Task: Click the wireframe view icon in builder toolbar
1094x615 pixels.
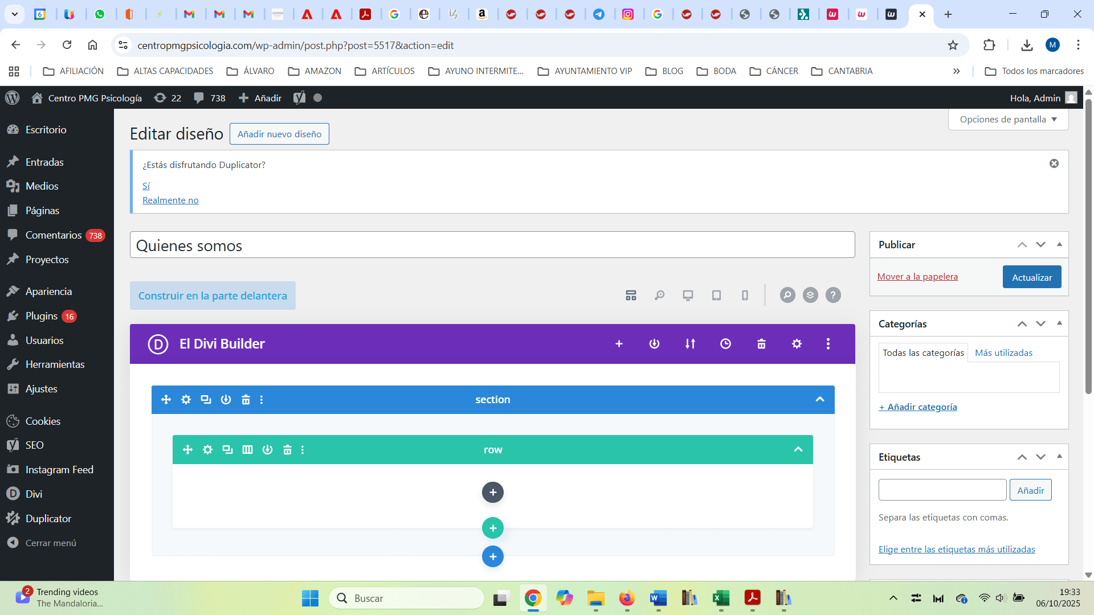Action: (631, 295)
